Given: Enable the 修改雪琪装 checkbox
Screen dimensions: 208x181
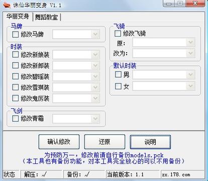Looking at the screenshot, I should click(x=16, y=87).
